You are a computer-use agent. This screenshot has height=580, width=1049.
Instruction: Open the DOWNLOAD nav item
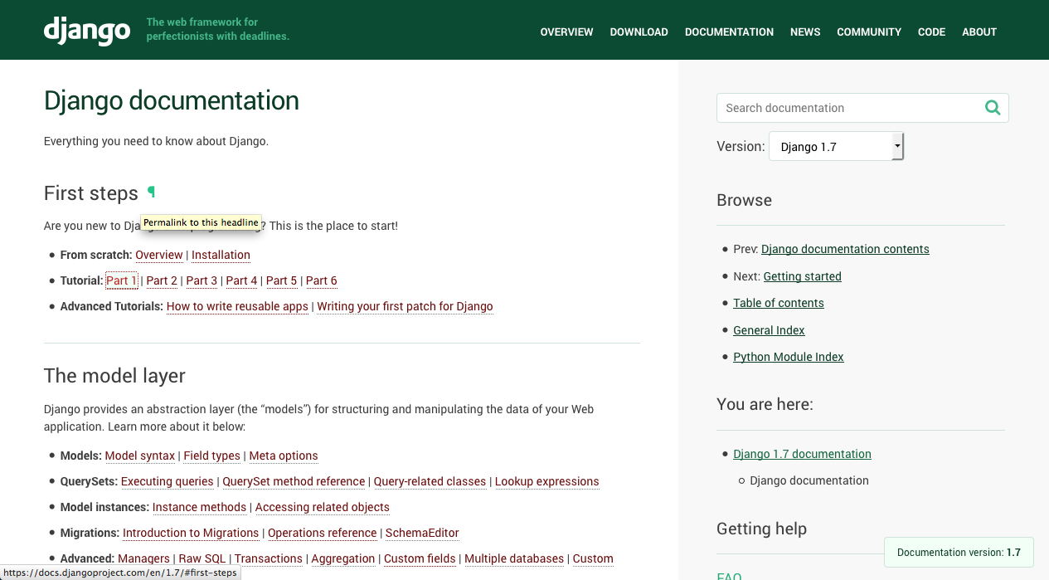point(639,32)
